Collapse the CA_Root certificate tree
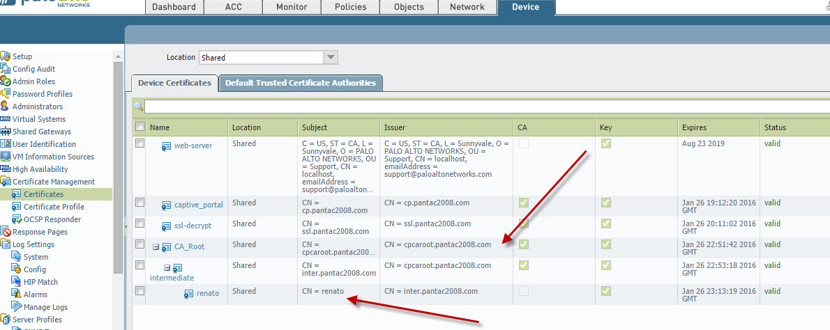 click(x=156, y=246)
